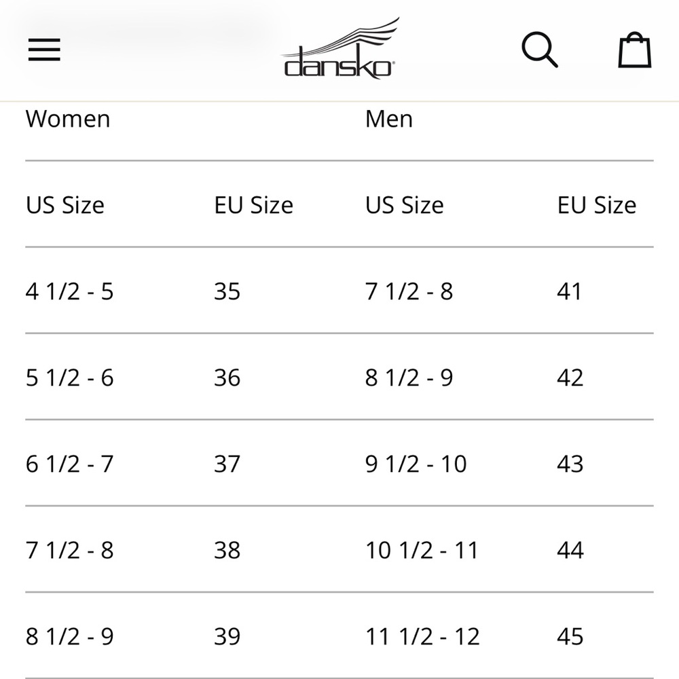This screenshot has height=679, width=679.
Task: Open the search magnifier icon
Action: pyautogui.click(x=540, y=50)
